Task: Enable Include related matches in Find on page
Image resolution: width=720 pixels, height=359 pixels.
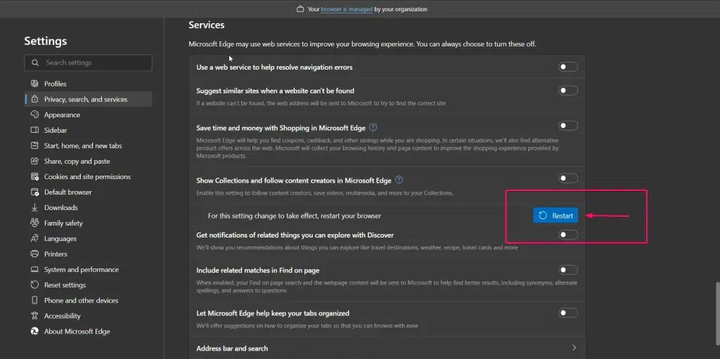Action: coord(568,270)
